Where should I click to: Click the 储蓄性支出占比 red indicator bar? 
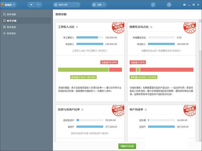[x=167, y=70]
